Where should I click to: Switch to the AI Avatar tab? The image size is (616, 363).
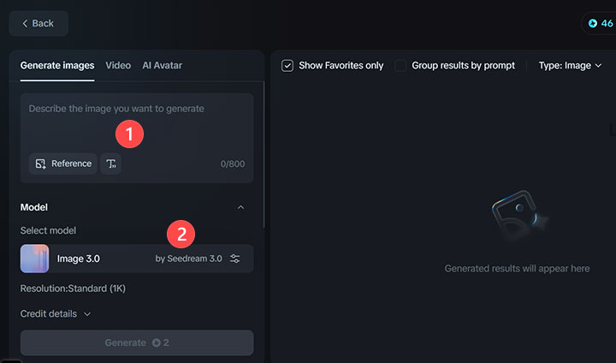pos(162,65)
